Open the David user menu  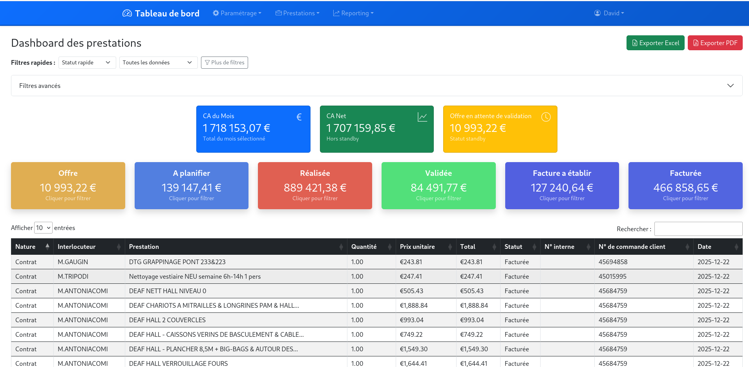(609, 13)
